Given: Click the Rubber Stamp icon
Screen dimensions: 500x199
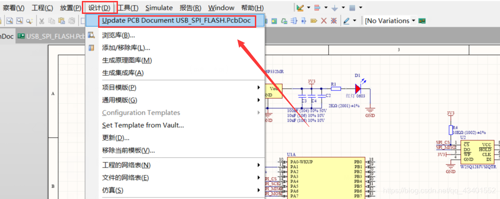Looking at the screenshot, I should pos(72,21).
